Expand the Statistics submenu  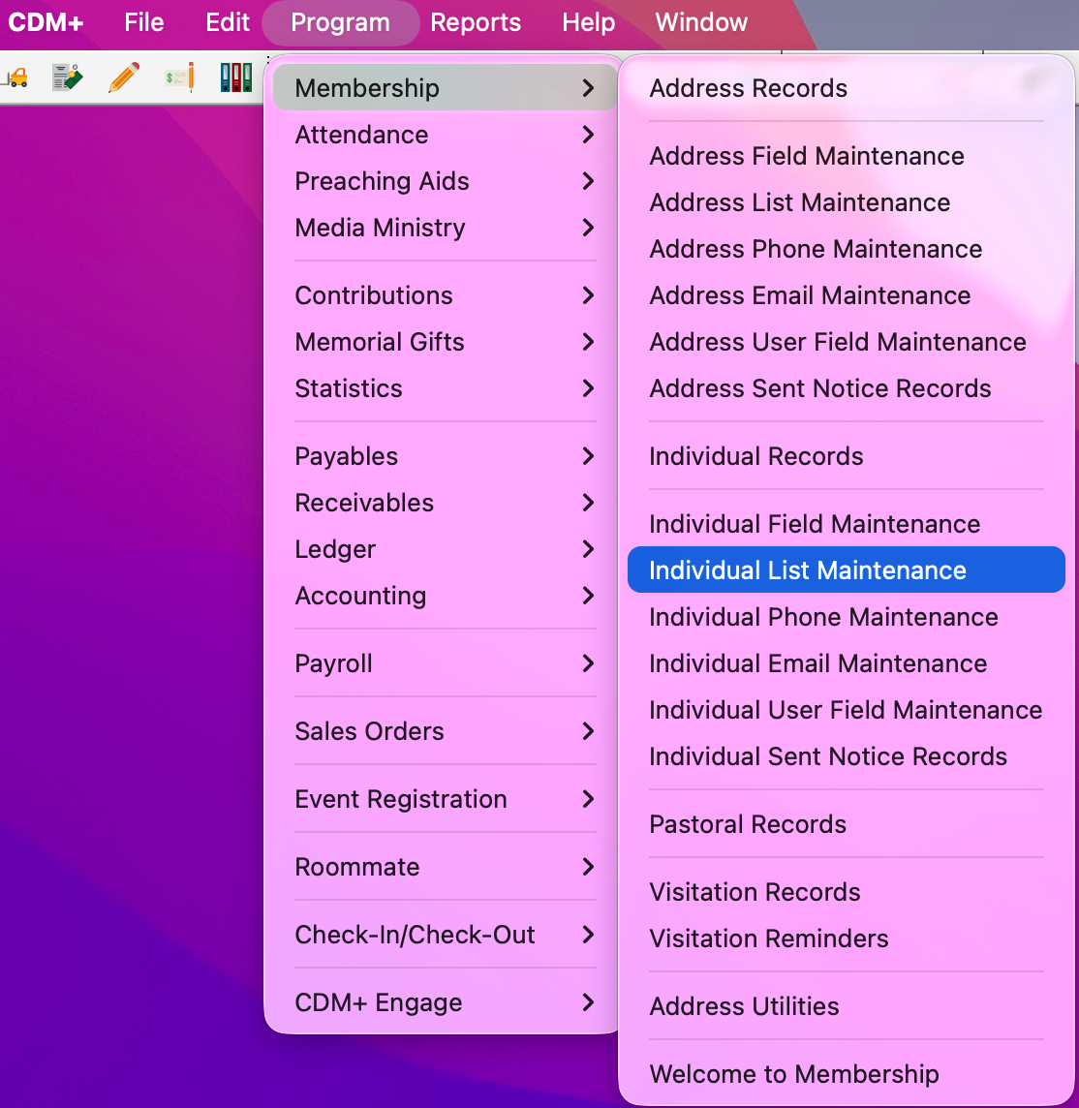[x=445, y=388]
